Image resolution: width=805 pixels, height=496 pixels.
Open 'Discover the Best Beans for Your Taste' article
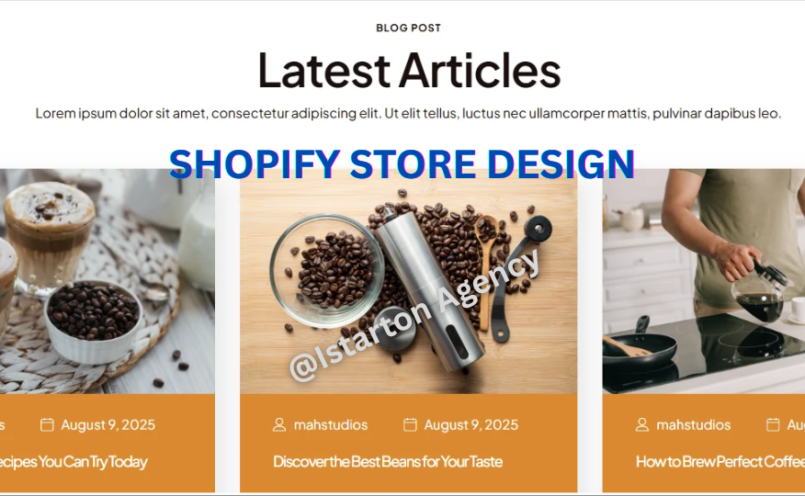coord(388,462)
